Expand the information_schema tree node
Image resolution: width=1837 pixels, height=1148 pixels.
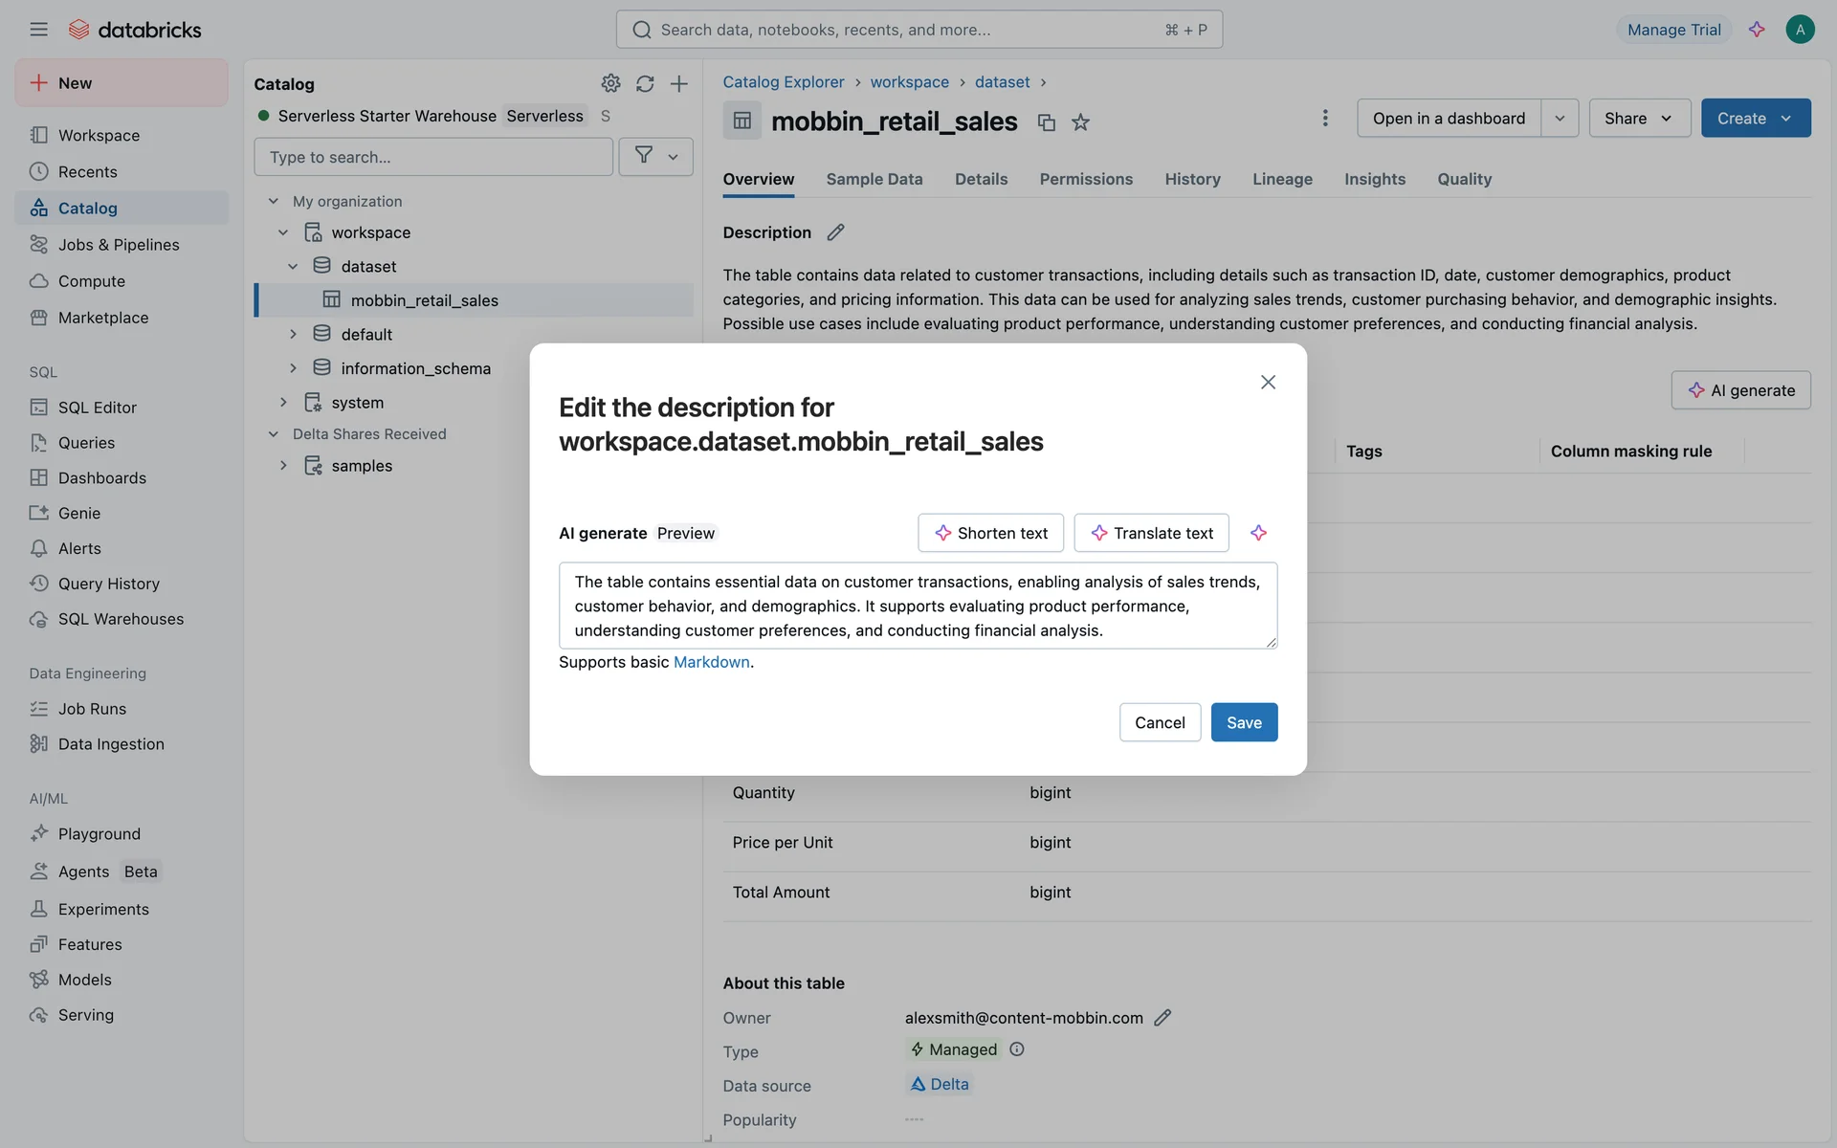(293, 368)
